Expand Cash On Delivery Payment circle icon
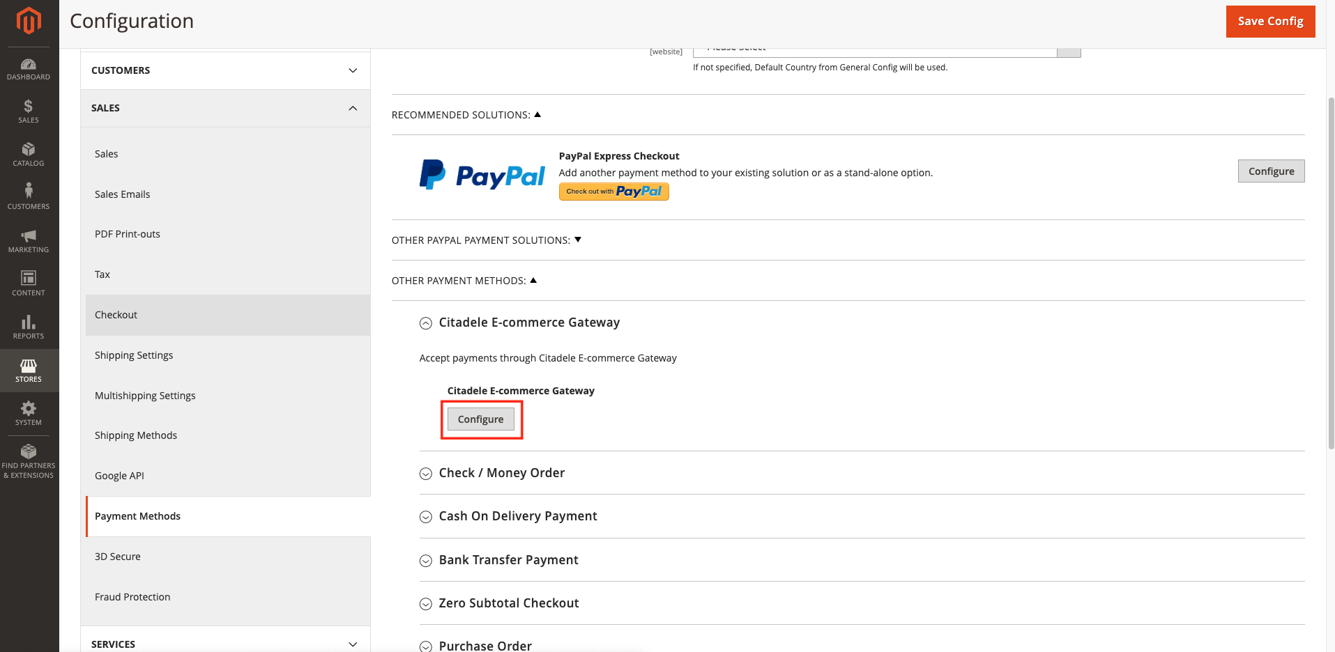The width and height of the screenshot is (1335, 652). coord(426,517)
